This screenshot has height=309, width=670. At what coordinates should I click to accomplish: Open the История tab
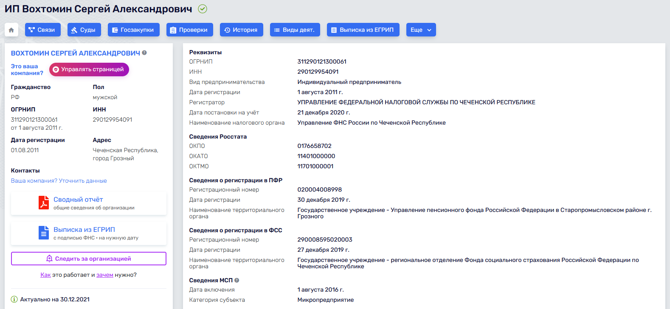242,30
